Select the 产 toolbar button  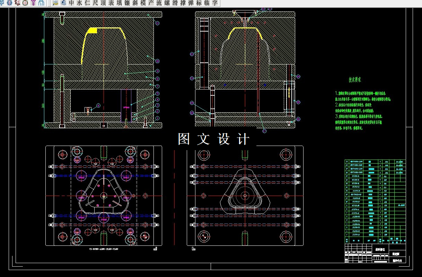(151, 3)
